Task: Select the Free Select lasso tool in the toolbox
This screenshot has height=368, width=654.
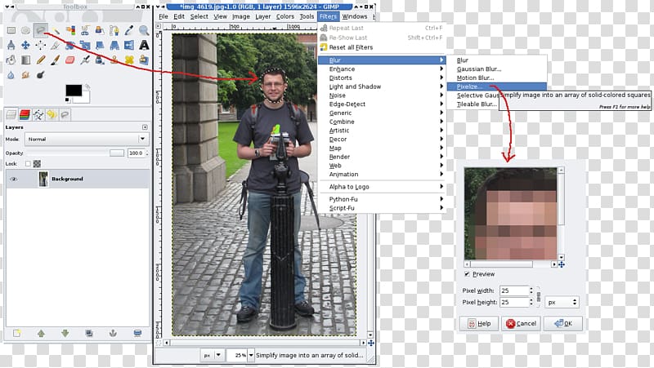Action: (40, 30)
